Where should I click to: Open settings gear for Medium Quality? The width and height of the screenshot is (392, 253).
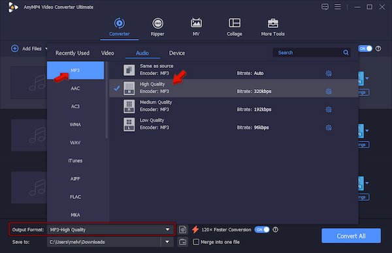pos(329,110)
